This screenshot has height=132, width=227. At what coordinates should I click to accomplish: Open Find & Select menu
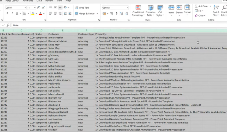pyautogui.click(x=224, y=11)
